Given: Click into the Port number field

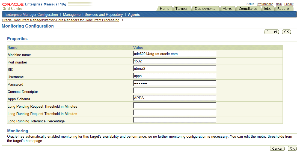Looking at the screenshot, I should 175,61.
